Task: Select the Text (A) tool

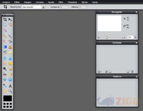Action: pos(10,86)
